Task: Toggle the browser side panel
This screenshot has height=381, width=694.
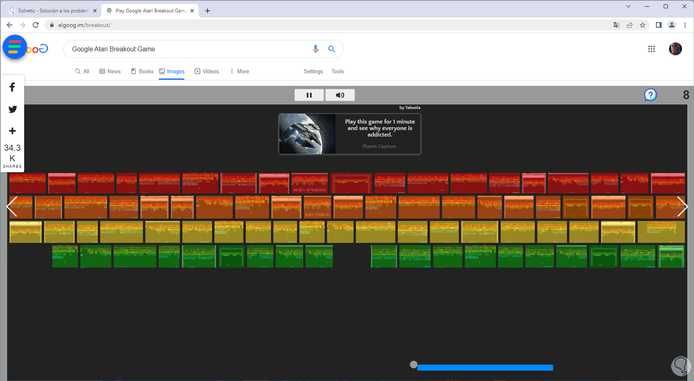Action: pyautogui.click(x=659, y=25)
